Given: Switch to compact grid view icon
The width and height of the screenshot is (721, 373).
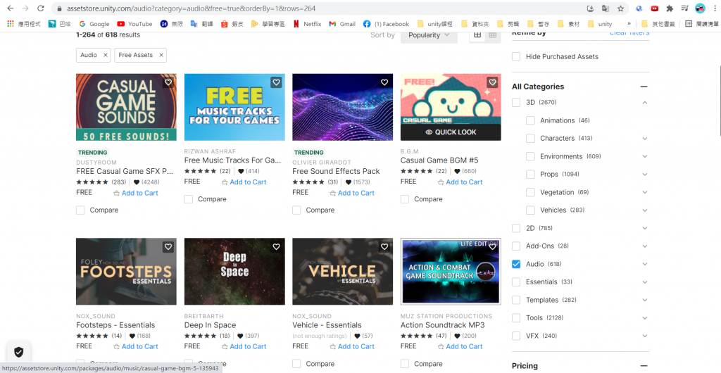Looking at the screenshot, I should click(492, 35).
